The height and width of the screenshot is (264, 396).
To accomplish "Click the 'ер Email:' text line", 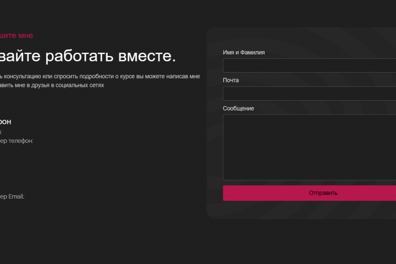I will point(12,196).
